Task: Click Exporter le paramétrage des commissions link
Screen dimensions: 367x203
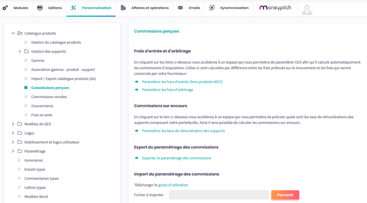Action: [x=176, y=158]
